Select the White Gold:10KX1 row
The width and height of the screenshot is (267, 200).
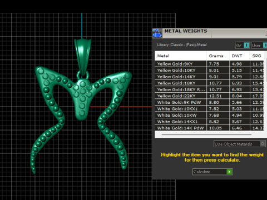[209, 109]
